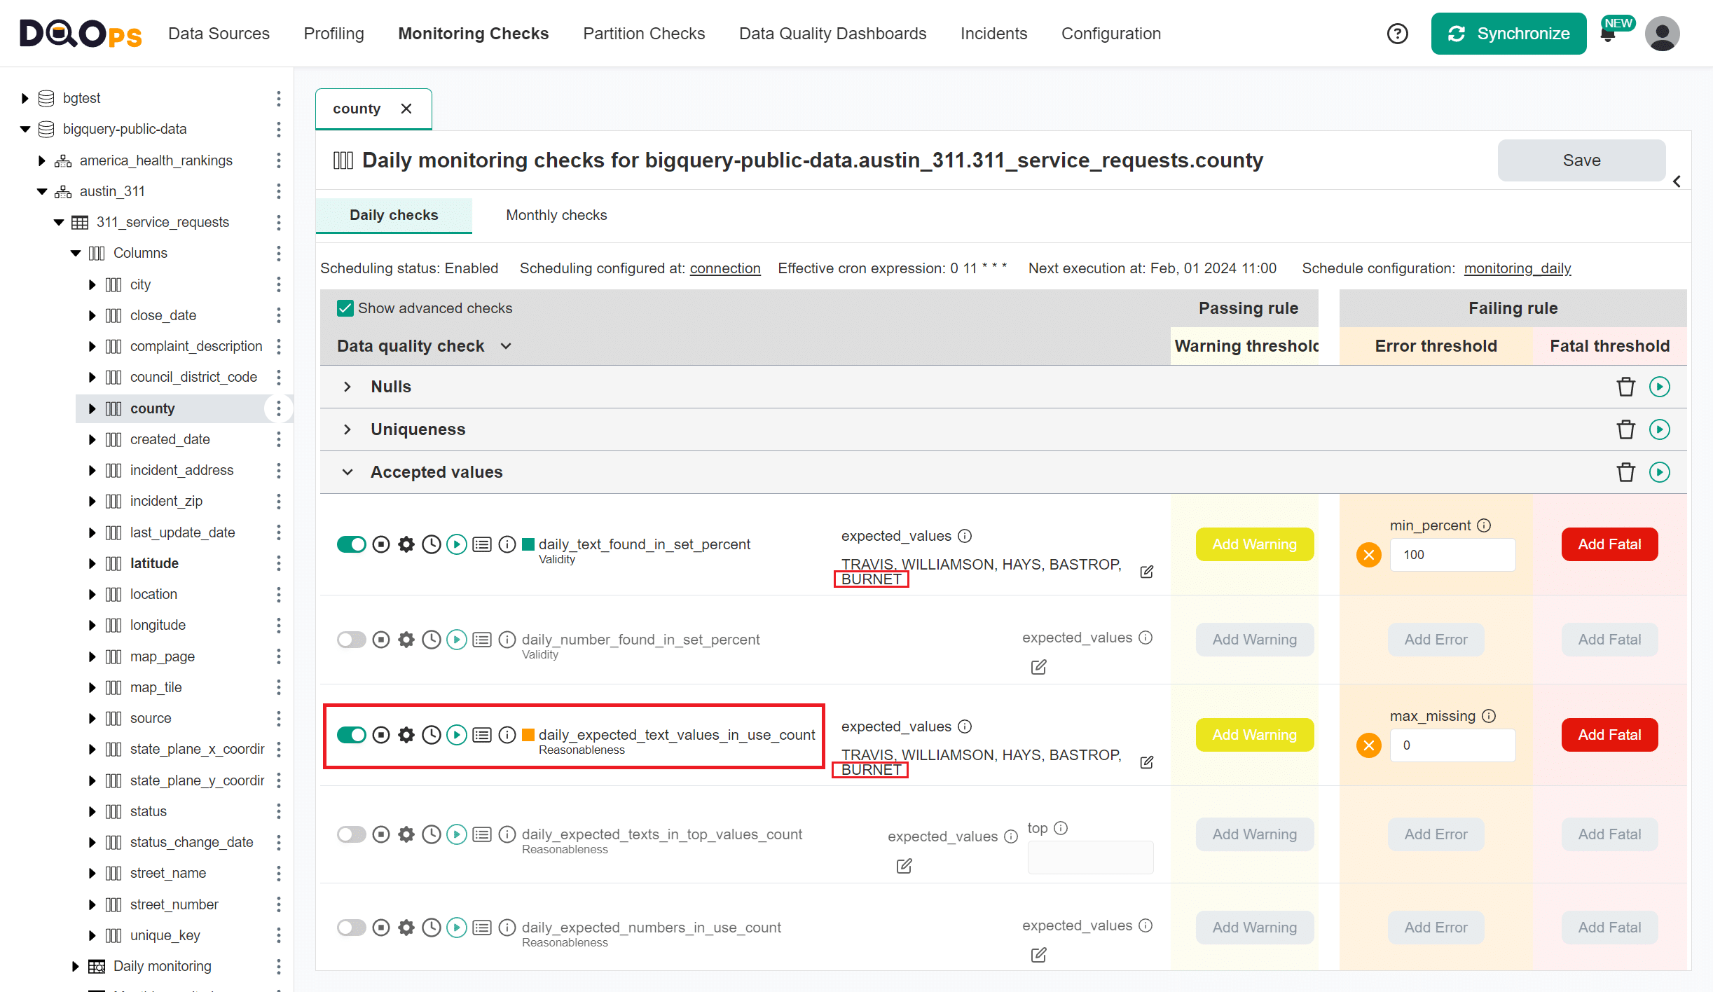
Task: Delete all checks in the Uniqueness category
Action: point(1626,429)
